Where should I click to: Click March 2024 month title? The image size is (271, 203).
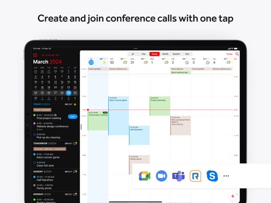click(x=47, y=62)
